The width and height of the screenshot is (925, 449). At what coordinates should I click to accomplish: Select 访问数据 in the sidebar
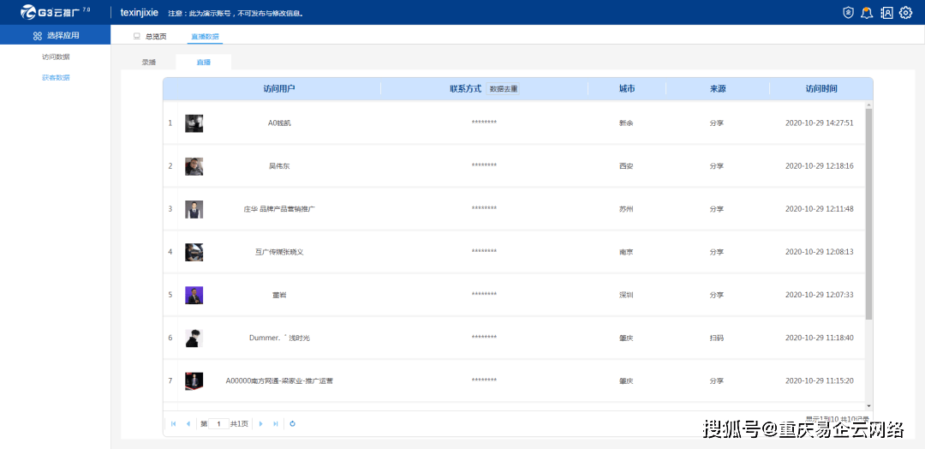56,57
